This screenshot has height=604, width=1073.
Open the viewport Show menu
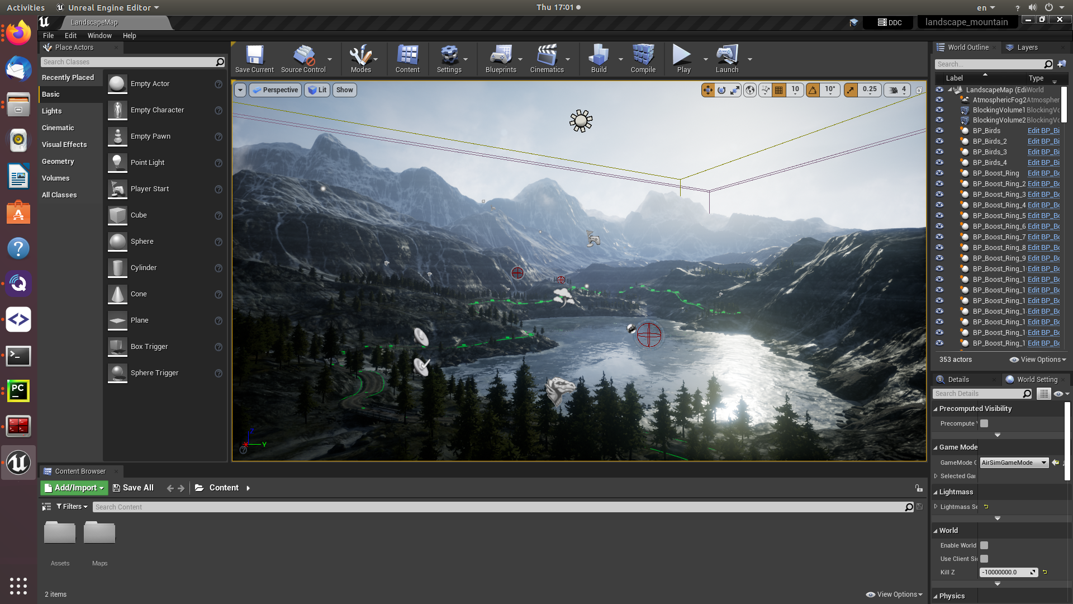click(x=345, y=90)
